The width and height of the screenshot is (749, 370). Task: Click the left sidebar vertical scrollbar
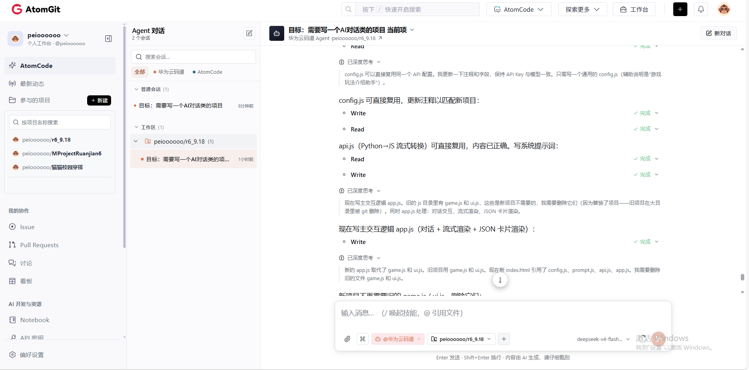[124, 137]
